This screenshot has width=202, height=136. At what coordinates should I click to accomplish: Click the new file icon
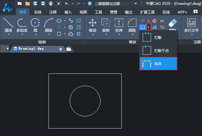tap(19, 4)
